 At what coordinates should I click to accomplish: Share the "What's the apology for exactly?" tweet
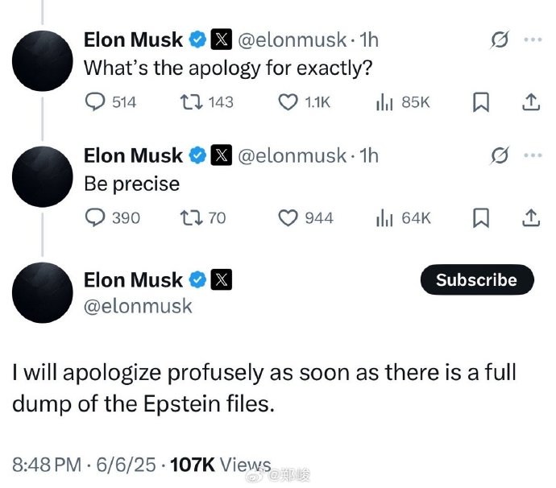pos(531,102)
